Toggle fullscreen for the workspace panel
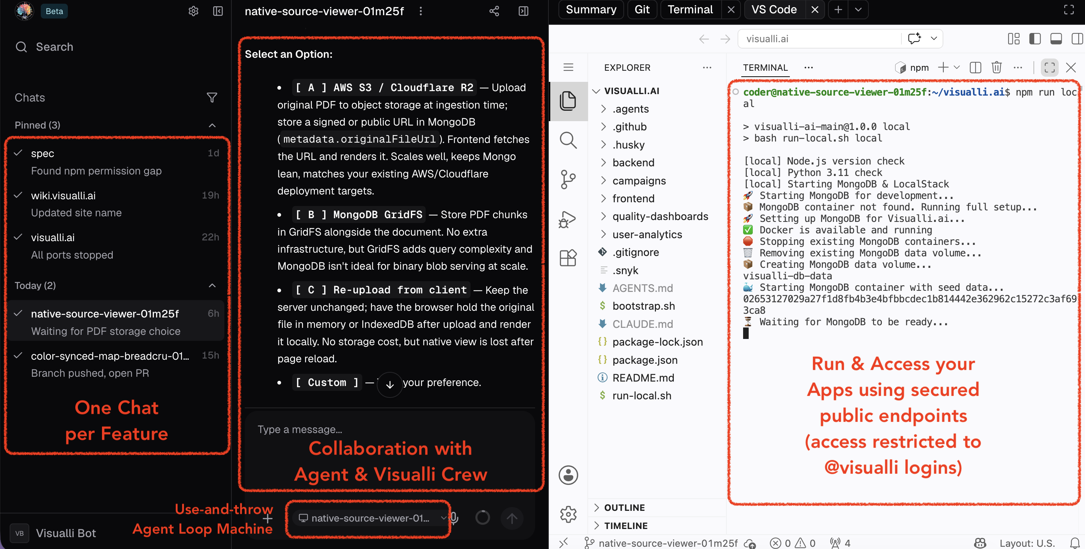Image resolution: width=1085 pixels, height=549 pixels. 1069,10
